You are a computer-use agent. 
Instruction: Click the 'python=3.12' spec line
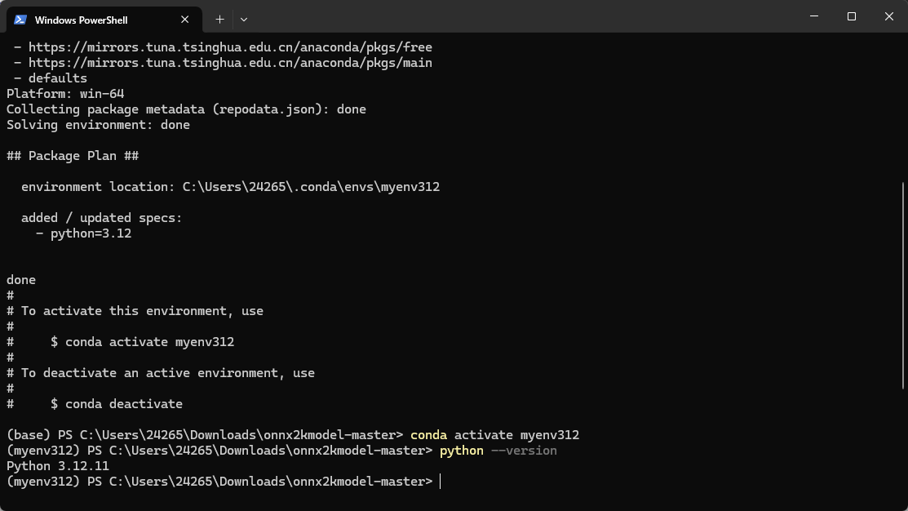91,233
